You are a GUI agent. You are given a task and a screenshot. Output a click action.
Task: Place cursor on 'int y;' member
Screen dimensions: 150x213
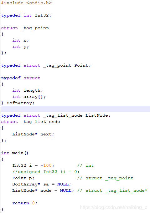[21, 47]
